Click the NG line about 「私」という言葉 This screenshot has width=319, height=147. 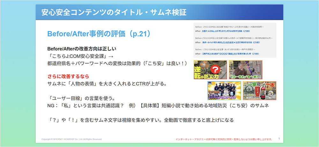click(158, 105)
